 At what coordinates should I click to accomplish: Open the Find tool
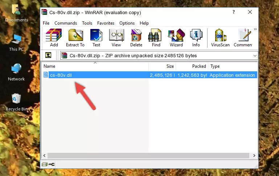tap(156, 38)
